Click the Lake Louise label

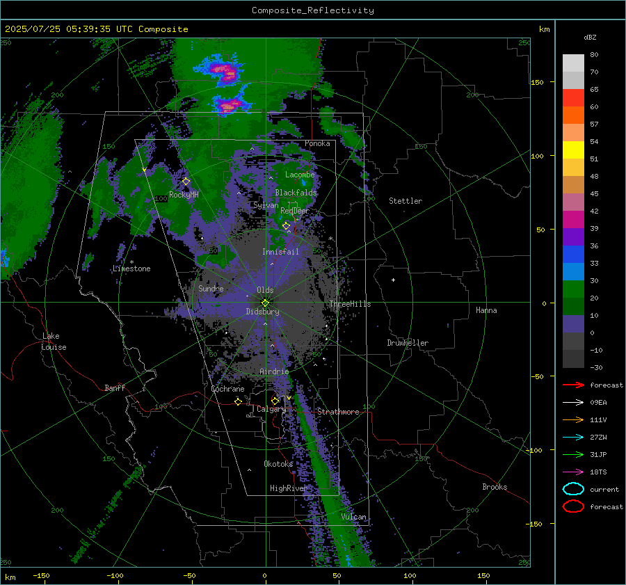tap(54, 342)
